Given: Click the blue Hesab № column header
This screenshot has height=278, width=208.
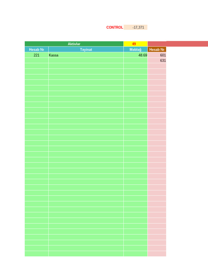Looking at the screenshot, I should coord(37,49).
